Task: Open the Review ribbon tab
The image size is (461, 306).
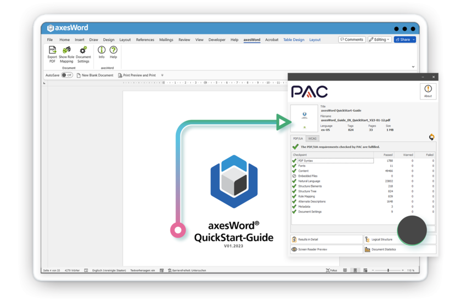Action: point(184,39)
